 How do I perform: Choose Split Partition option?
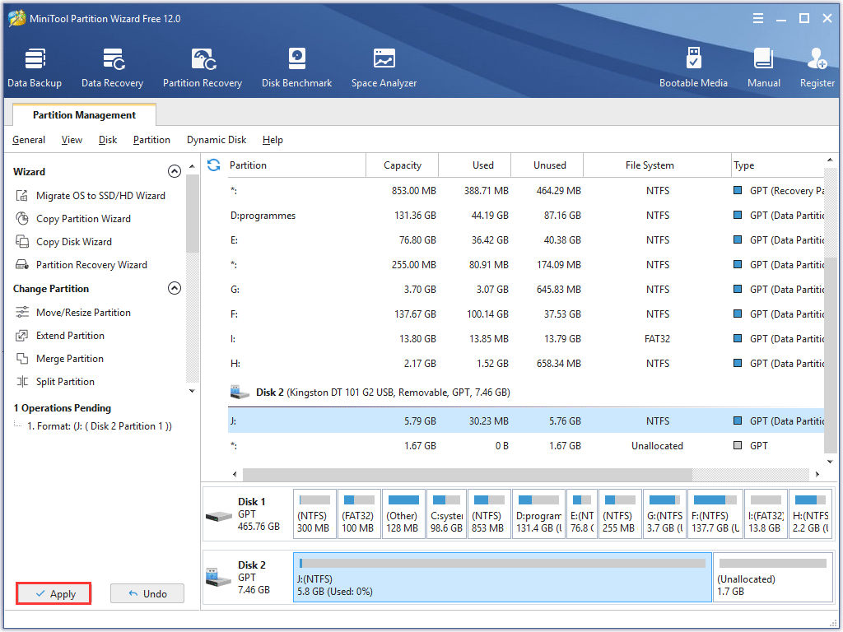[65, 382]
